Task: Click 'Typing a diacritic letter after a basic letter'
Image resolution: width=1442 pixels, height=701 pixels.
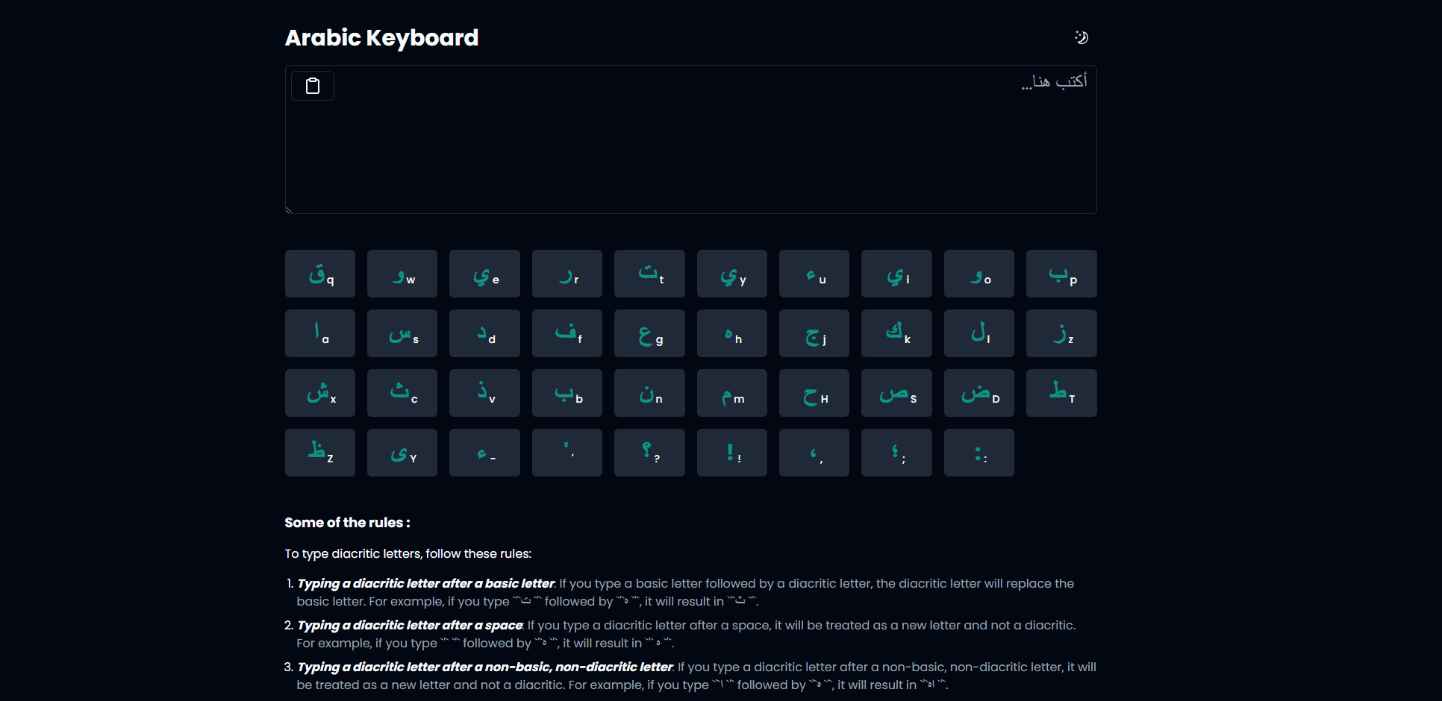Action: point(425,584)
